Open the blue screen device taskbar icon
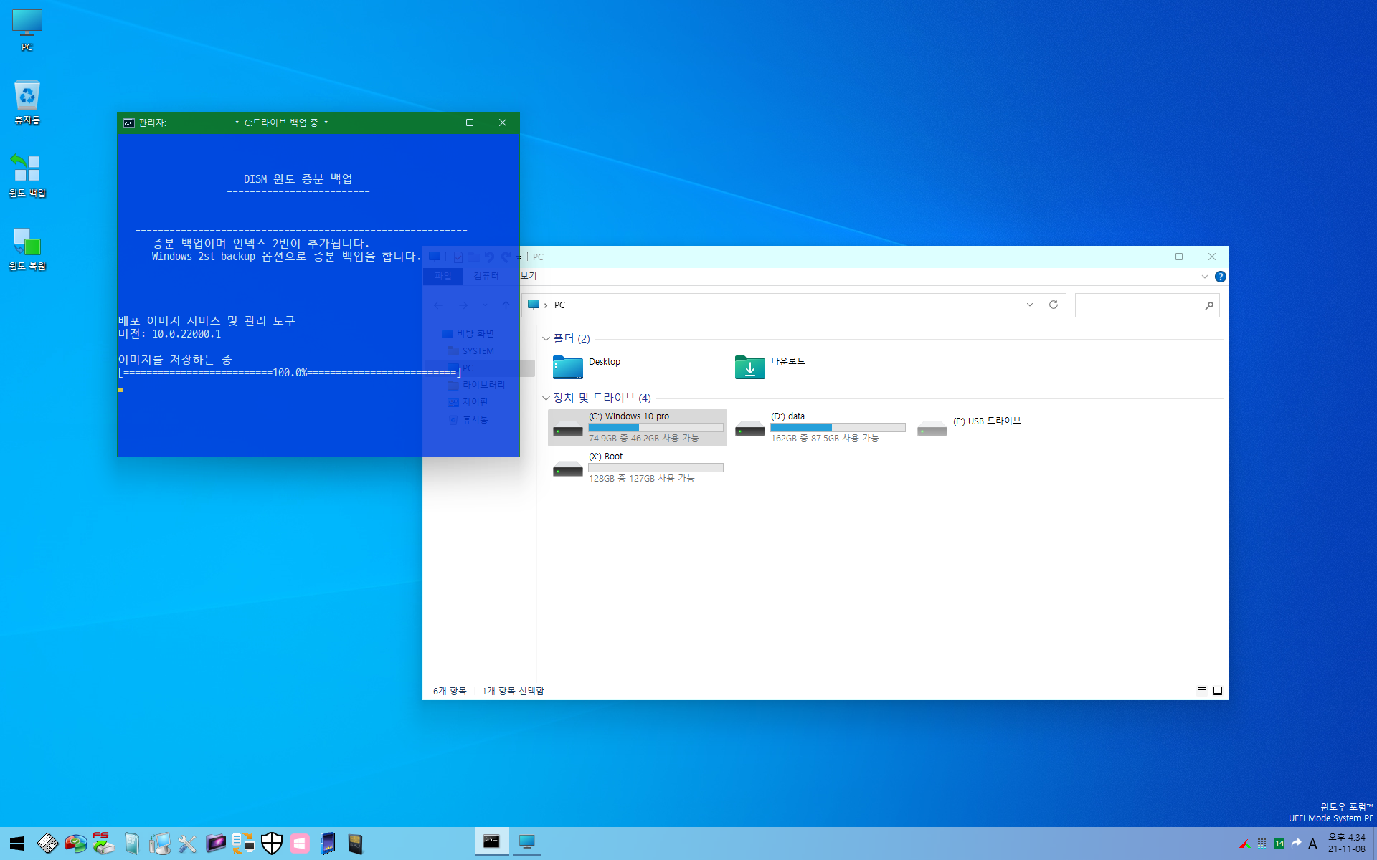 pyautogui.click(x=328, y=844)
